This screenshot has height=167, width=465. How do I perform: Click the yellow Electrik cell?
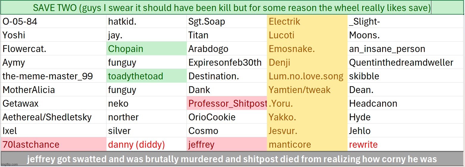(x=307, y=21)
